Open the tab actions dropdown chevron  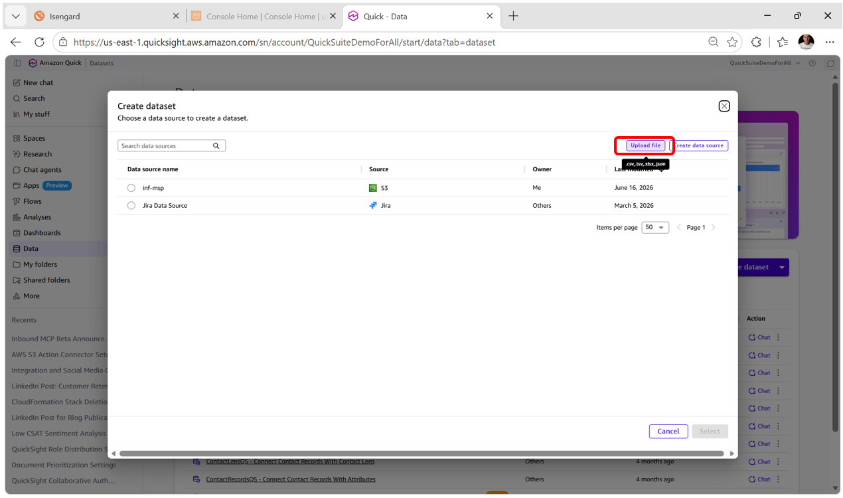[15, 16]
